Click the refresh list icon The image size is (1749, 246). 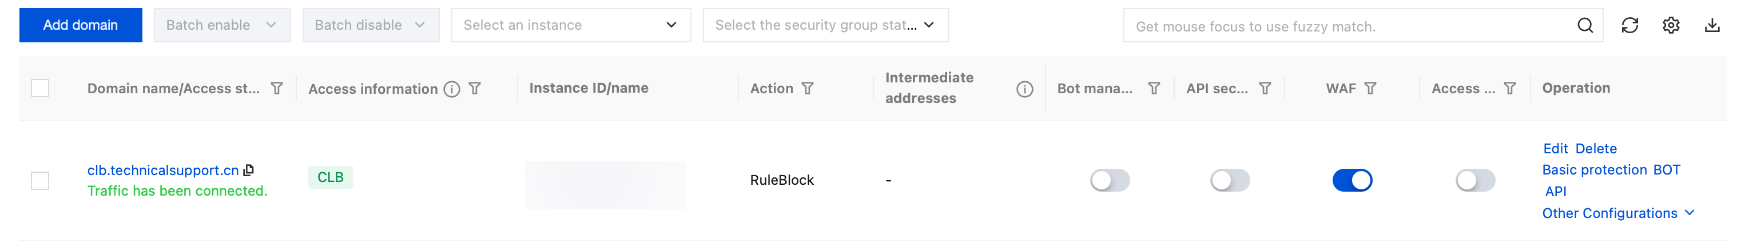pos(1629,26)
